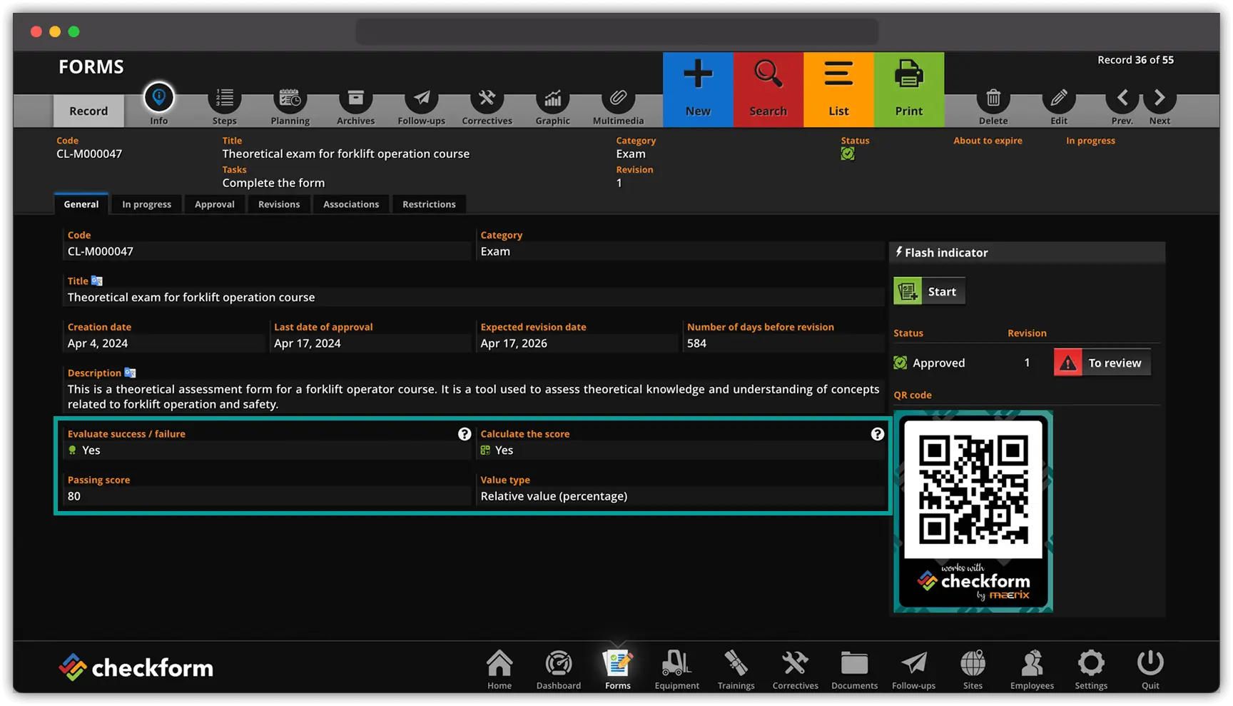The width and height of the screenshot is (1233, 706).
Task: Switch to the Approval tab
Action: coord(215,204)
